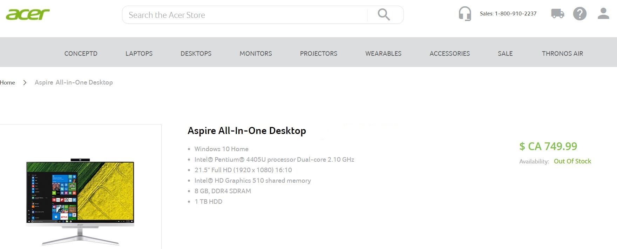Open the Accessories category

tap(449, 53)
